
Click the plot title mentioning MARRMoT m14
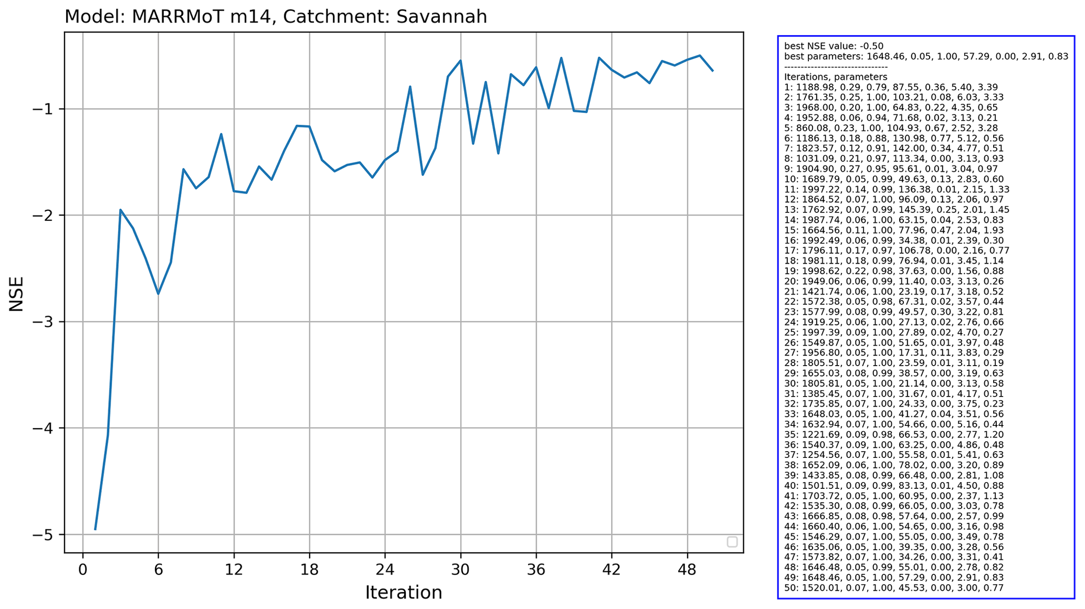(x=276, y=17)
